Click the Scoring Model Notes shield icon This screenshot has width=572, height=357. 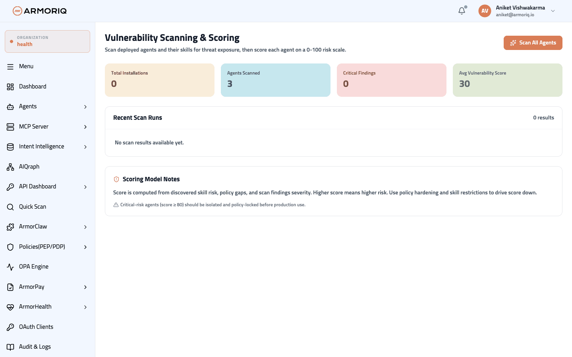pyautogui.click(x=116, y=179)
